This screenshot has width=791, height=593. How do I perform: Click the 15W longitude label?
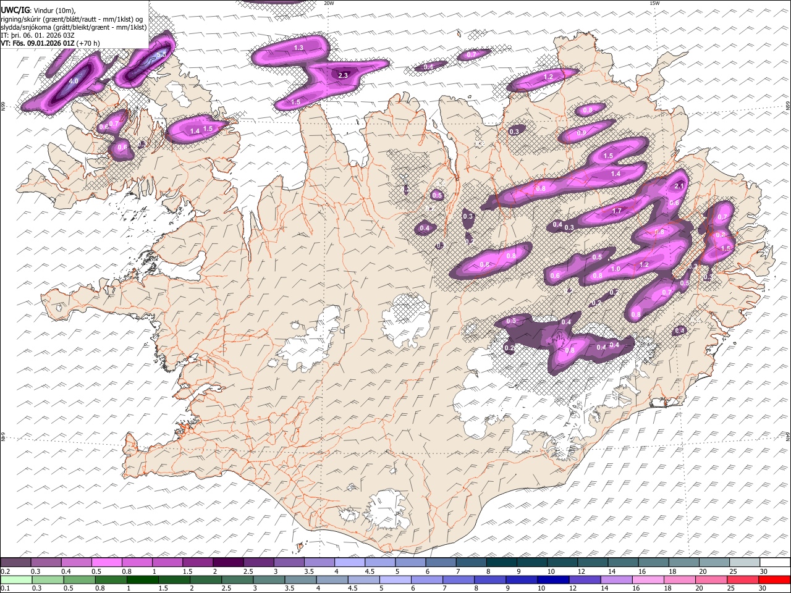click(x=654, y=3)
